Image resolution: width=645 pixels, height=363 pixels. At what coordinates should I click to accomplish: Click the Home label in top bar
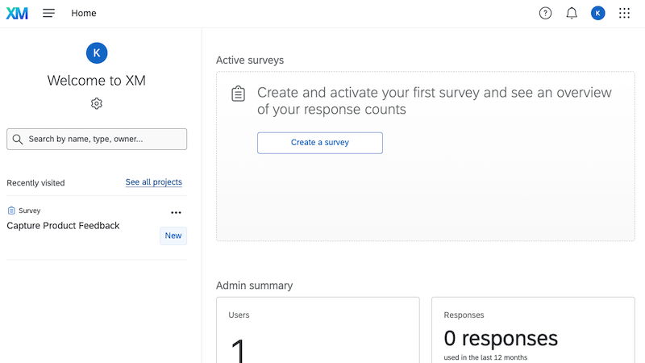click(84, 13)
